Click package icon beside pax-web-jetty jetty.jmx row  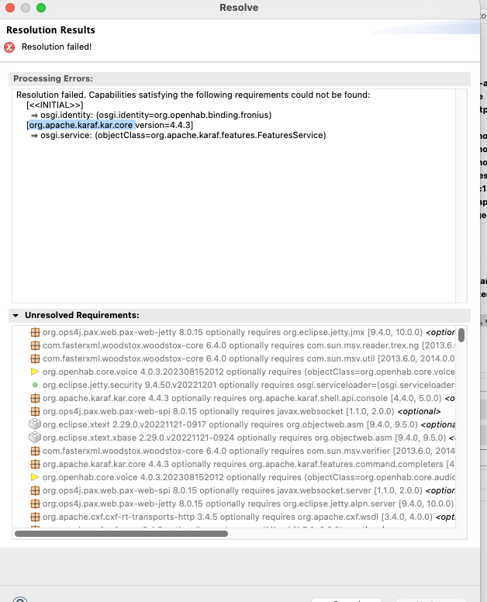[35, 332]
